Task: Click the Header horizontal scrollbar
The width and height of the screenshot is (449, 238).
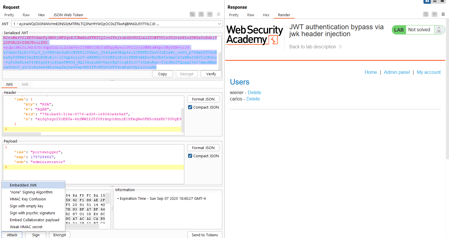Action: 22,134
